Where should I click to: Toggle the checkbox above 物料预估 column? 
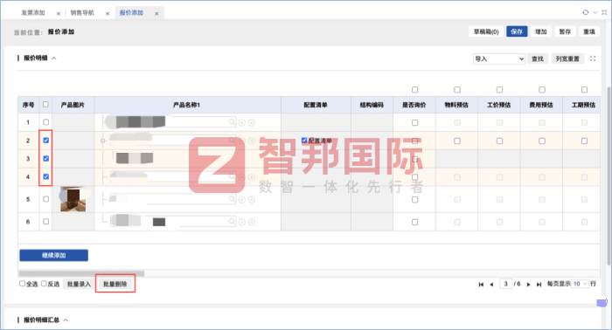click(x=457, y=90)
